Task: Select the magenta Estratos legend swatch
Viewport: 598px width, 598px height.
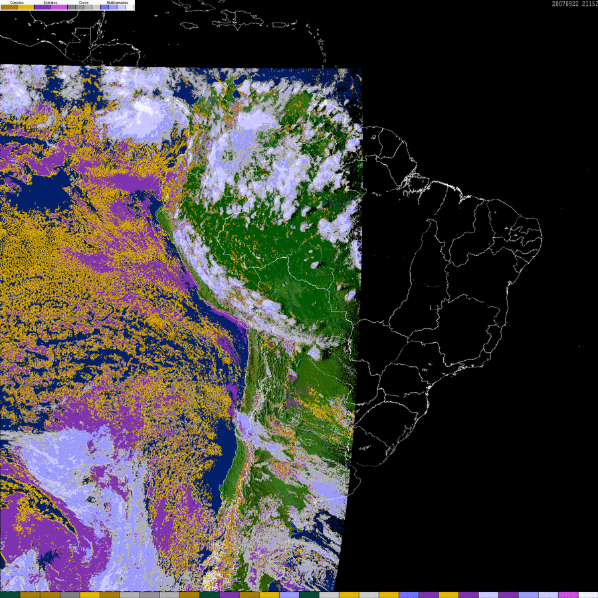Action: click(x=59, y=7)
